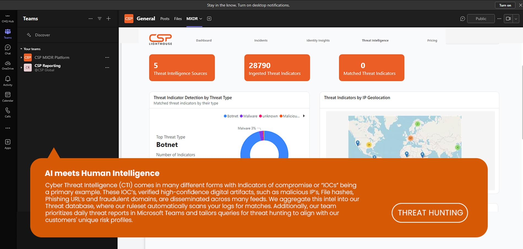Click the THREAT HUNTING button
This screenshot has height=249, width=523.
tap(430, 213)
